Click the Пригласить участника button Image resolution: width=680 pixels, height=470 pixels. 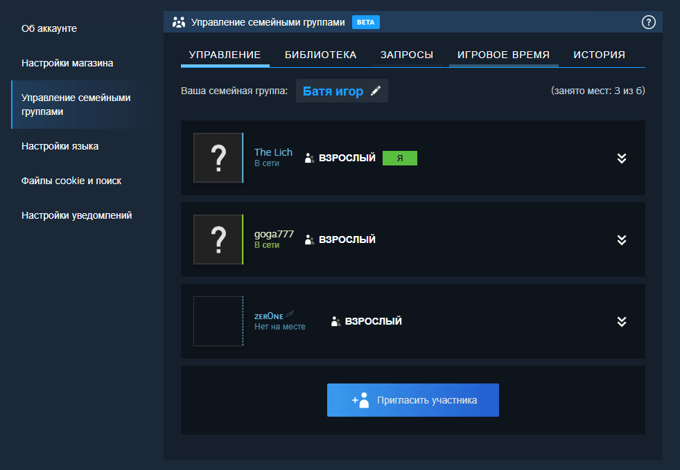[412, 399]
